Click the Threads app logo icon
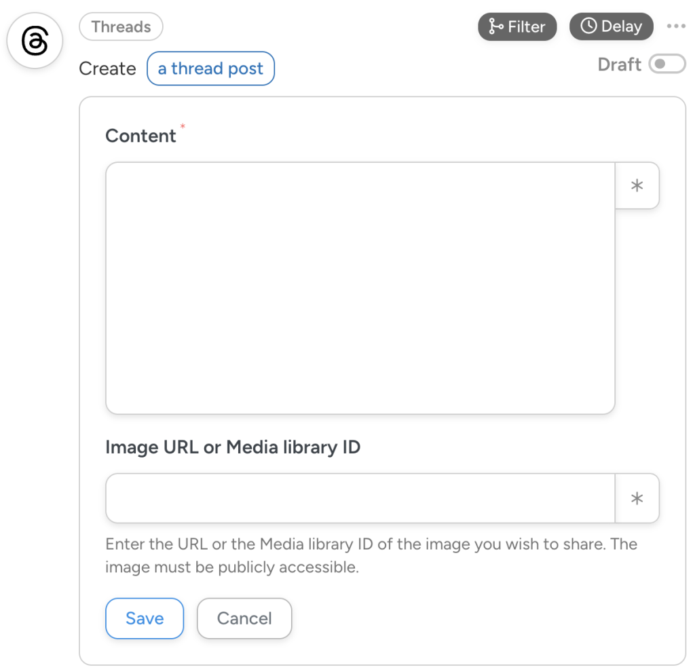The height and width of the screenshot is (672, 695). point(34,41)
